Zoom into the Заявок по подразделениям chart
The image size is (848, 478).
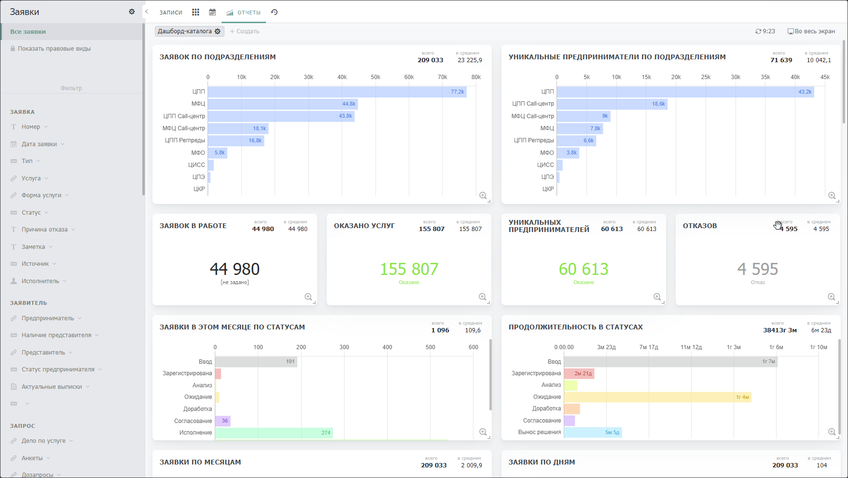[483, 195]
